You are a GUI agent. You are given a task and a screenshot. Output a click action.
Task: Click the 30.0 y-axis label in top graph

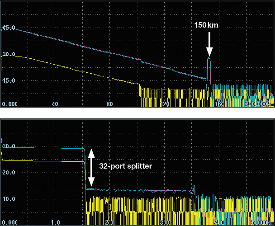coord(9,54)
